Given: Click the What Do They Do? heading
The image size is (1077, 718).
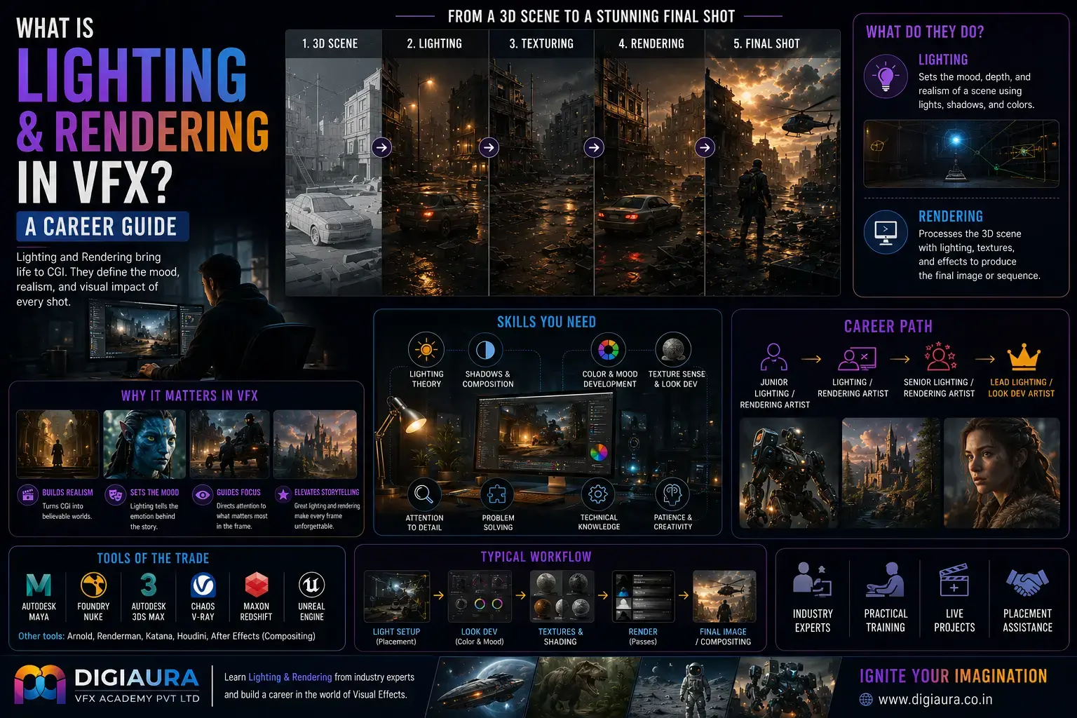Looking at the screenshot, I should (925, 32).
